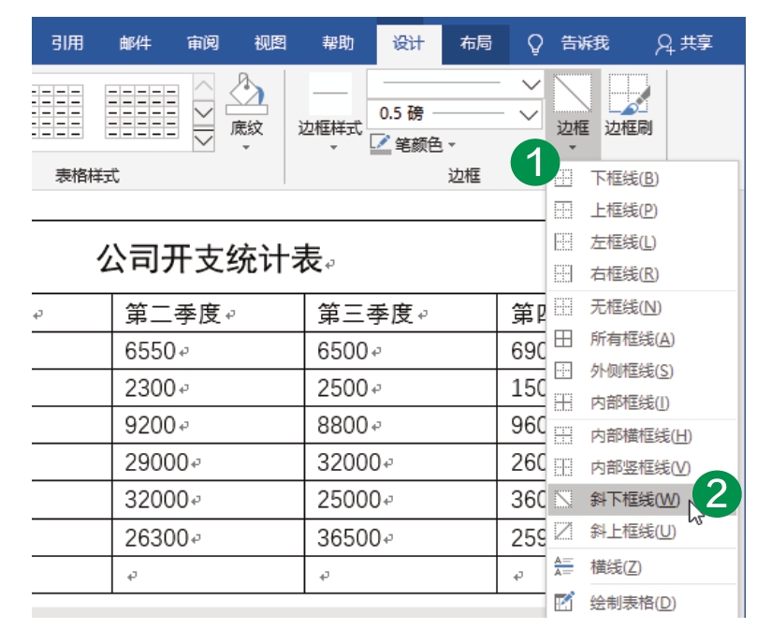Choose 右框线(R) right border
Image resolution: width=757 pixels, height=644 pixels.
[x=642, y=274]
